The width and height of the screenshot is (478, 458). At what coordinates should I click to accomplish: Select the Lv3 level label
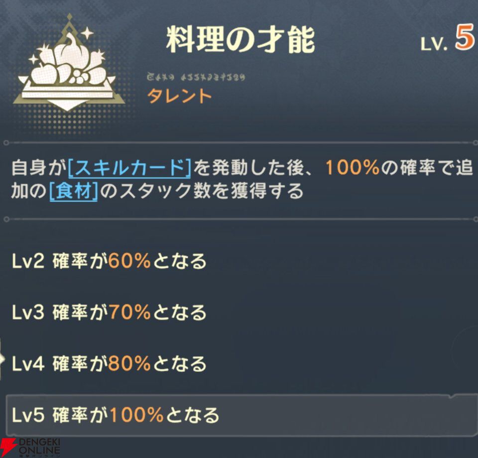(28, 313)
